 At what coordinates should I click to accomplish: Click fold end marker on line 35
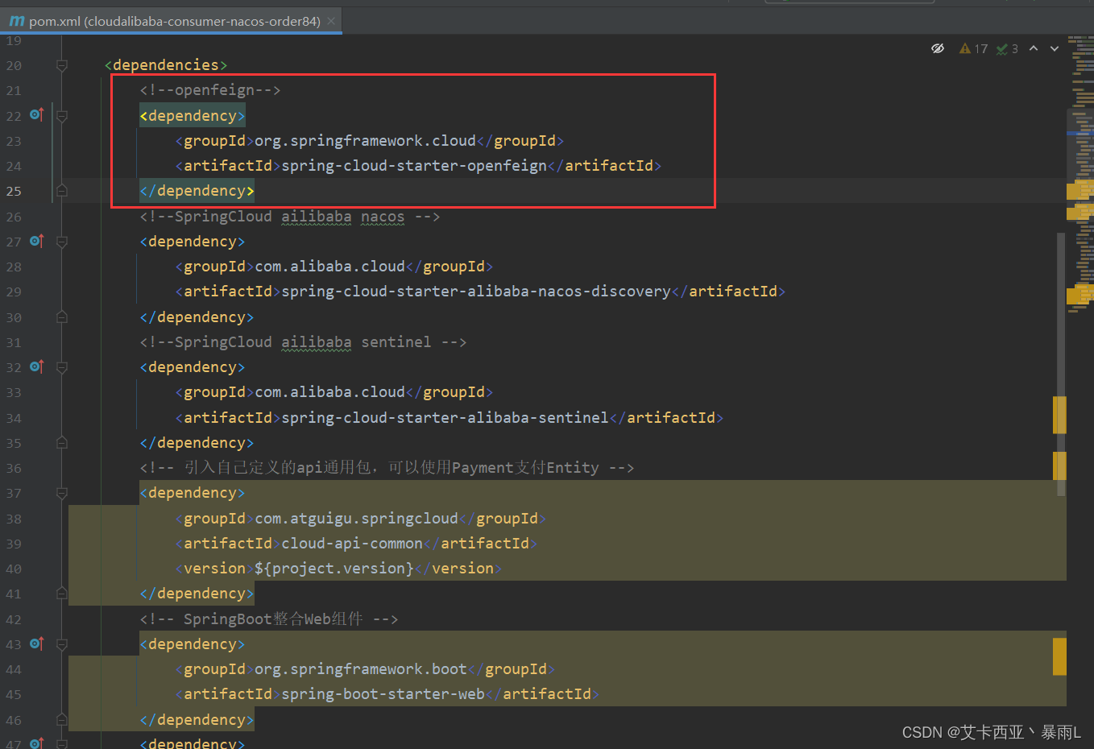click(x=62, y=443)
